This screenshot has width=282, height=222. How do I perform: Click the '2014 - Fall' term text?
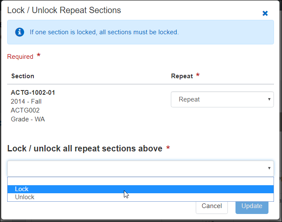[26, 101]
